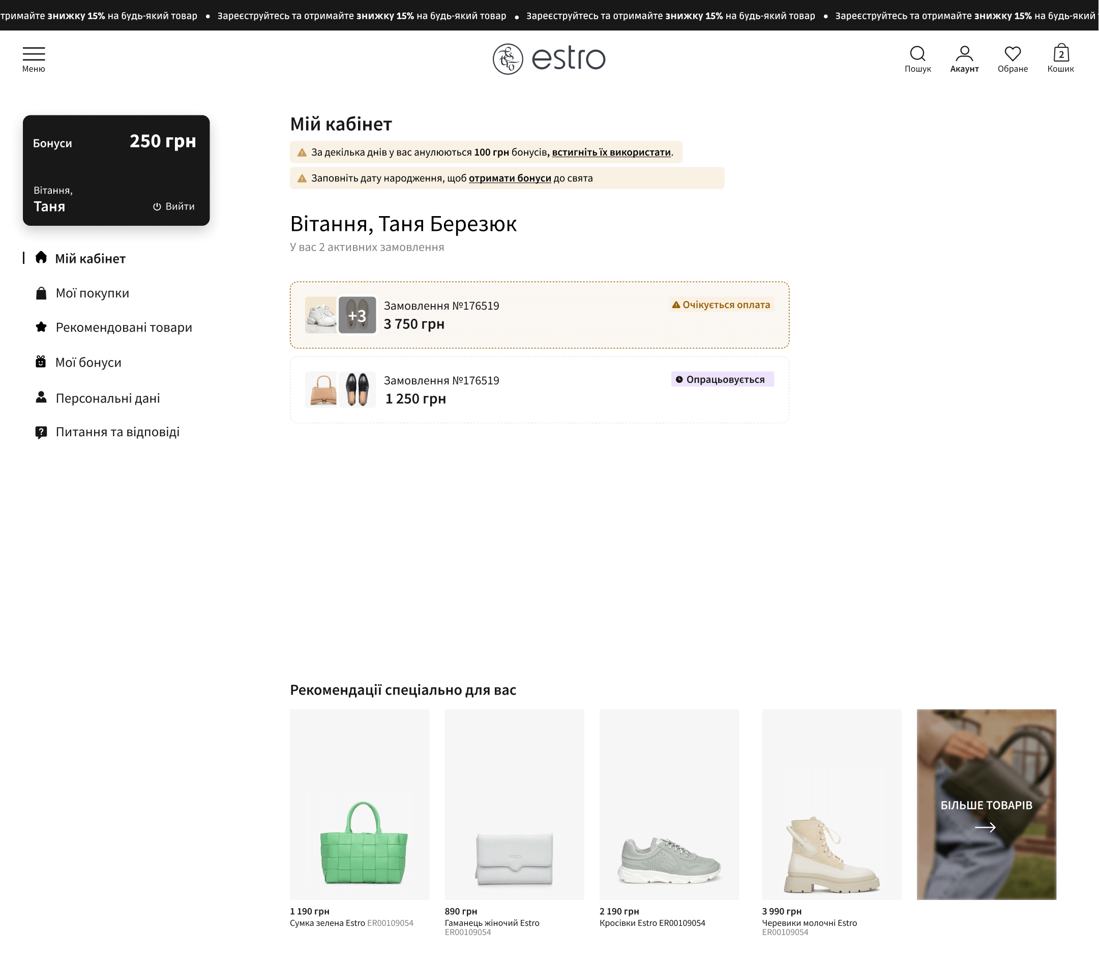1099x962 pixels.
Task: Click the beige handbag order thumbnail
Action: tap(321, 390)
